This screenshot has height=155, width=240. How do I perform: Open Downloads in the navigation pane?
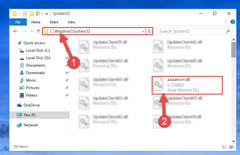click(x=36, y=73)
